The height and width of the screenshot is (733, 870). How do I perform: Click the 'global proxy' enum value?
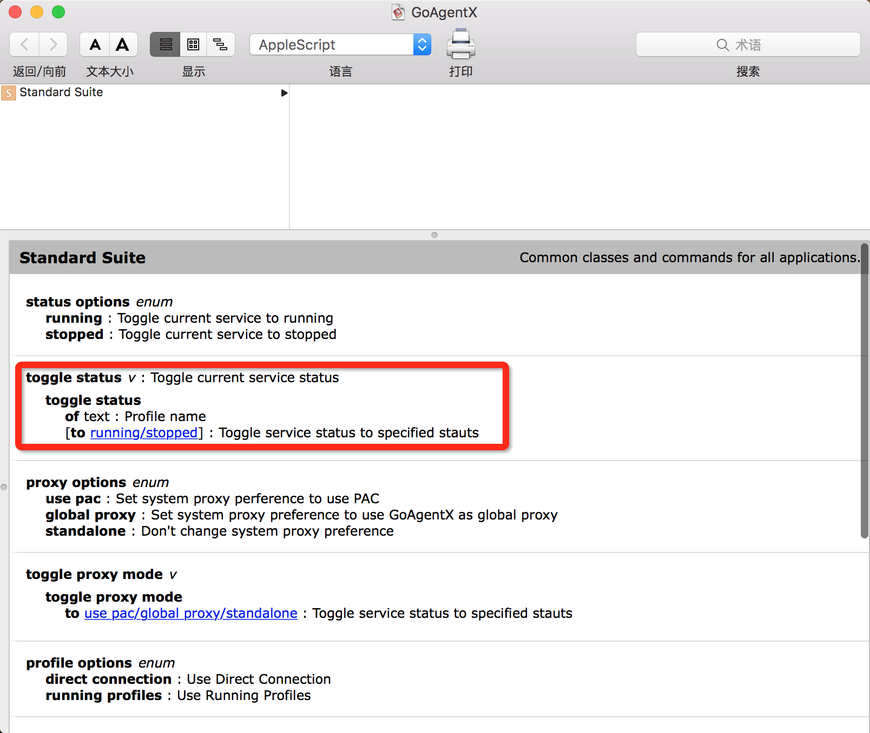coord(90,515)
